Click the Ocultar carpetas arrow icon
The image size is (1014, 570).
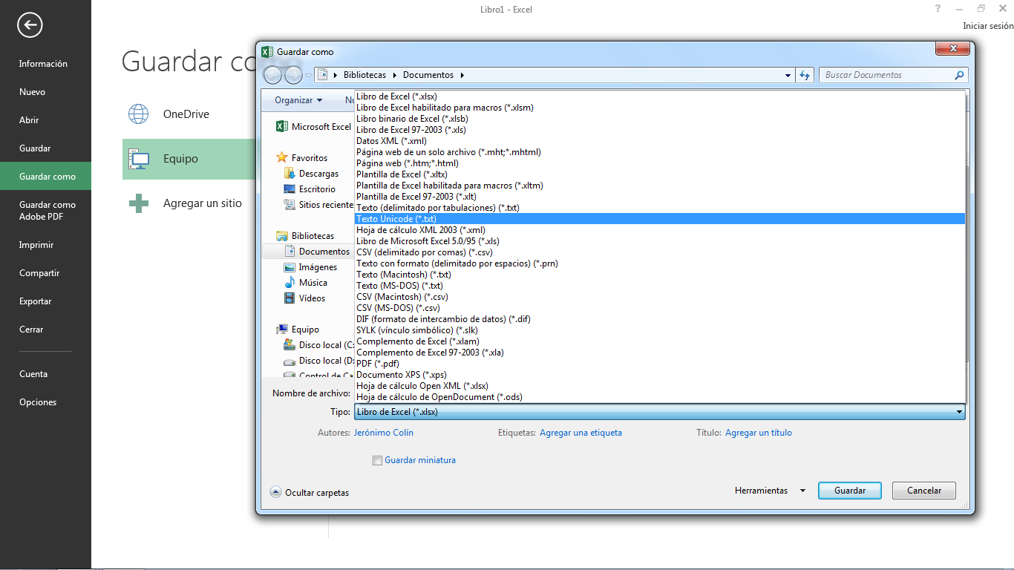275,492
